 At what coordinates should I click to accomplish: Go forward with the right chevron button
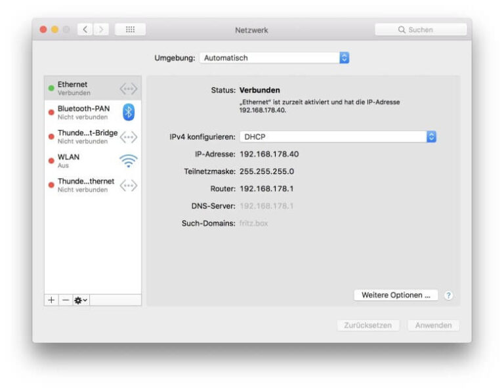[x=101, y=30]
